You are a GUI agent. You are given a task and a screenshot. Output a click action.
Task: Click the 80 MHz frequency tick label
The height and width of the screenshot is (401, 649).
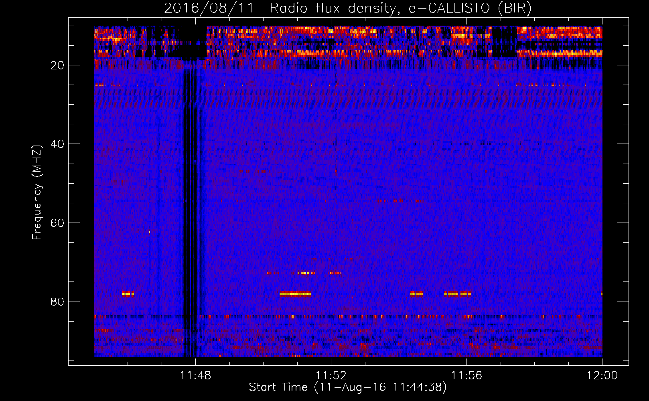(57, 302)
